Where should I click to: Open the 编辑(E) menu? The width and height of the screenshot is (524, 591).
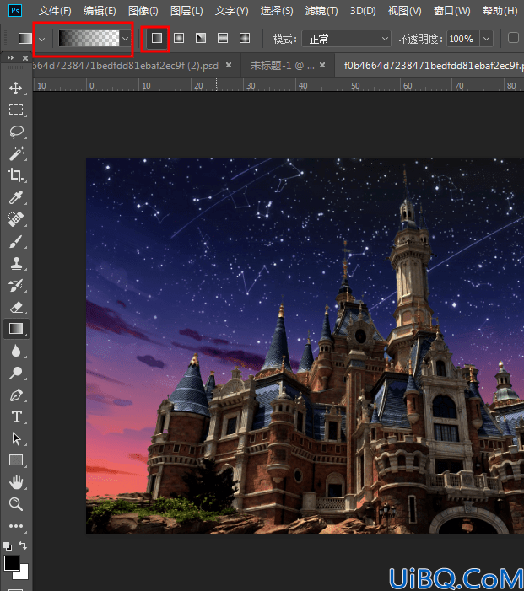tap(100, 11)
